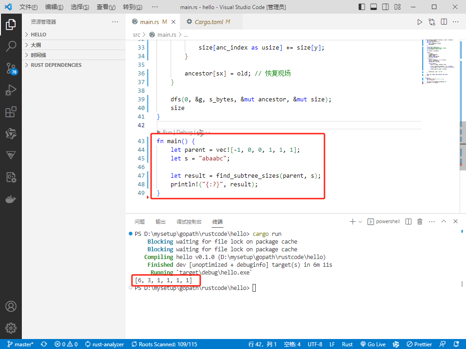The image size is (466, 349).
Task: Switch to the 问题 problems tab
Action: (139, 222)
